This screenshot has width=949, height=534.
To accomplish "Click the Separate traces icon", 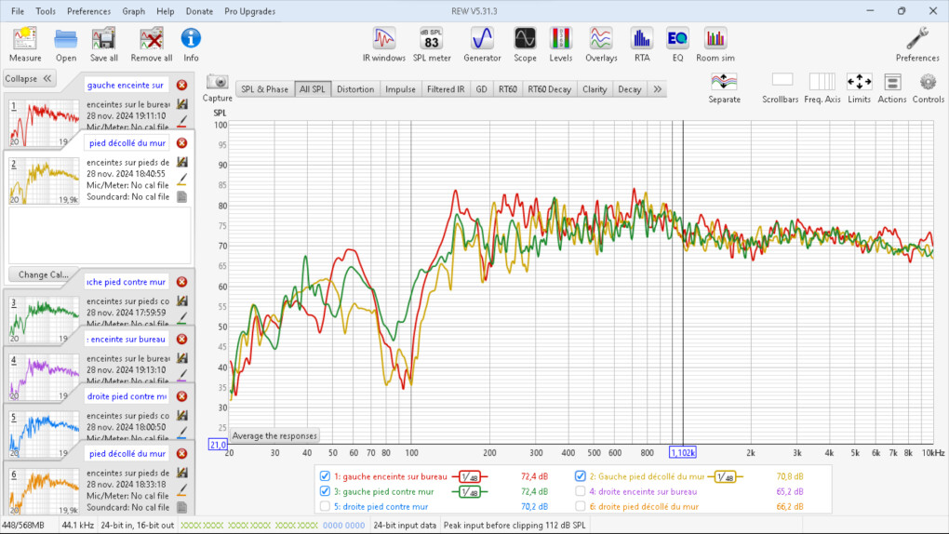I will (725, 87).
